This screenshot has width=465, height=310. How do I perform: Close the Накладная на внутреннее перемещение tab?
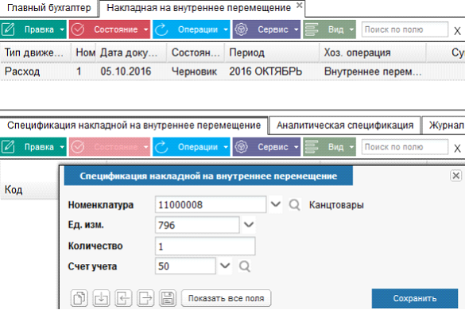[300, 5]
